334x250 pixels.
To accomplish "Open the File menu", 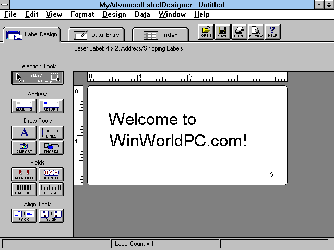I will tap(10, 15).
